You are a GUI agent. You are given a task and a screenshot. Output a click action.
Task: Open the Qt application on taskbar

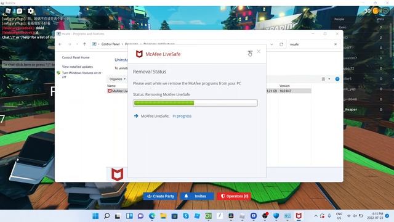coord(208,216)
